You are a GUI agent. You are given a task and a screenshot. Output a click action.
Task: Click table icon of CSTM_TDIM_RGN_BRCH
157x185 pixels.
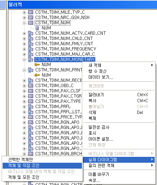click(31, 154)
